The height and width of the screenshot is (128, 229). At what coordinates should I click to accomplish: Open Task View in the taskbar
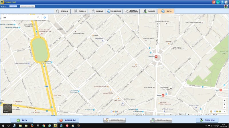tap(9, 126)
